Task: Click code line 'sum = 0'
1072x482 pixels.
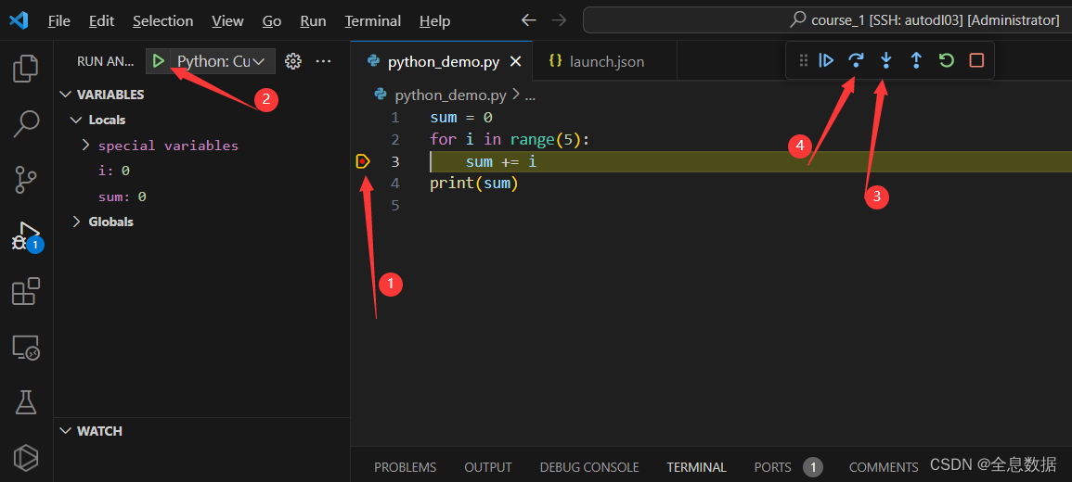Action: pos(460,118)
